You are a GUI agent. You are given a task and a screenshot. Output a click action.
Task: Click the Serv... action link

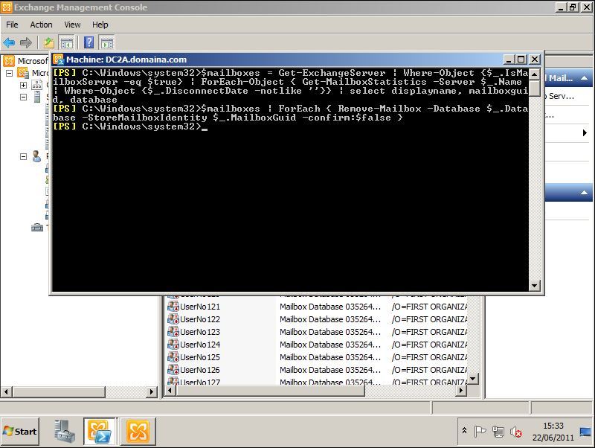click(x=559, y=96)
